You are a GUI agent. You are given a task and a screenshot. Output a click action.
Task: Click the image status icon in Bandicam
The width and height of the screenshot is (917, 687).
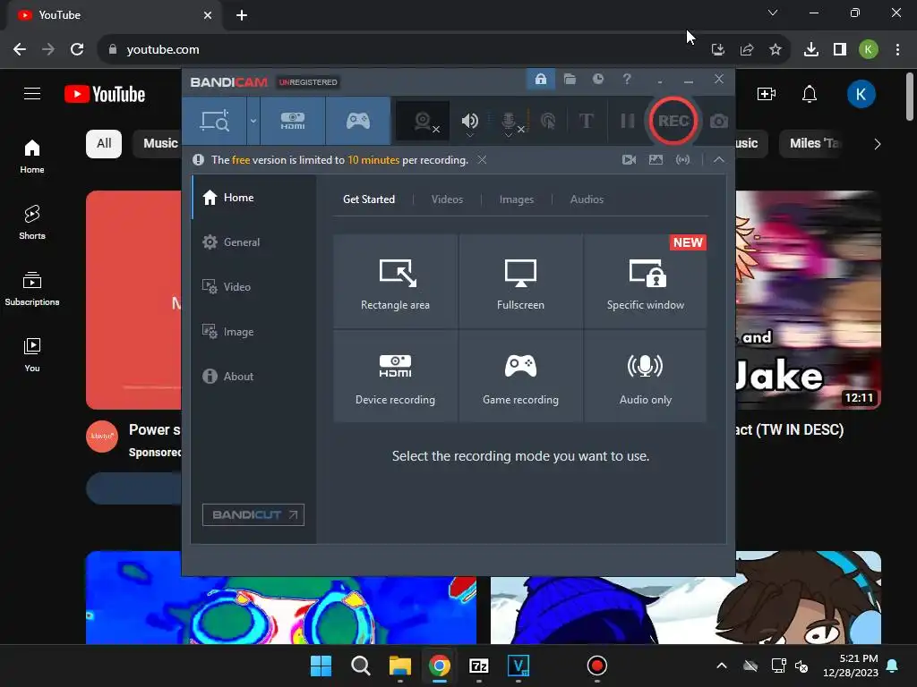tap(656, 159)
